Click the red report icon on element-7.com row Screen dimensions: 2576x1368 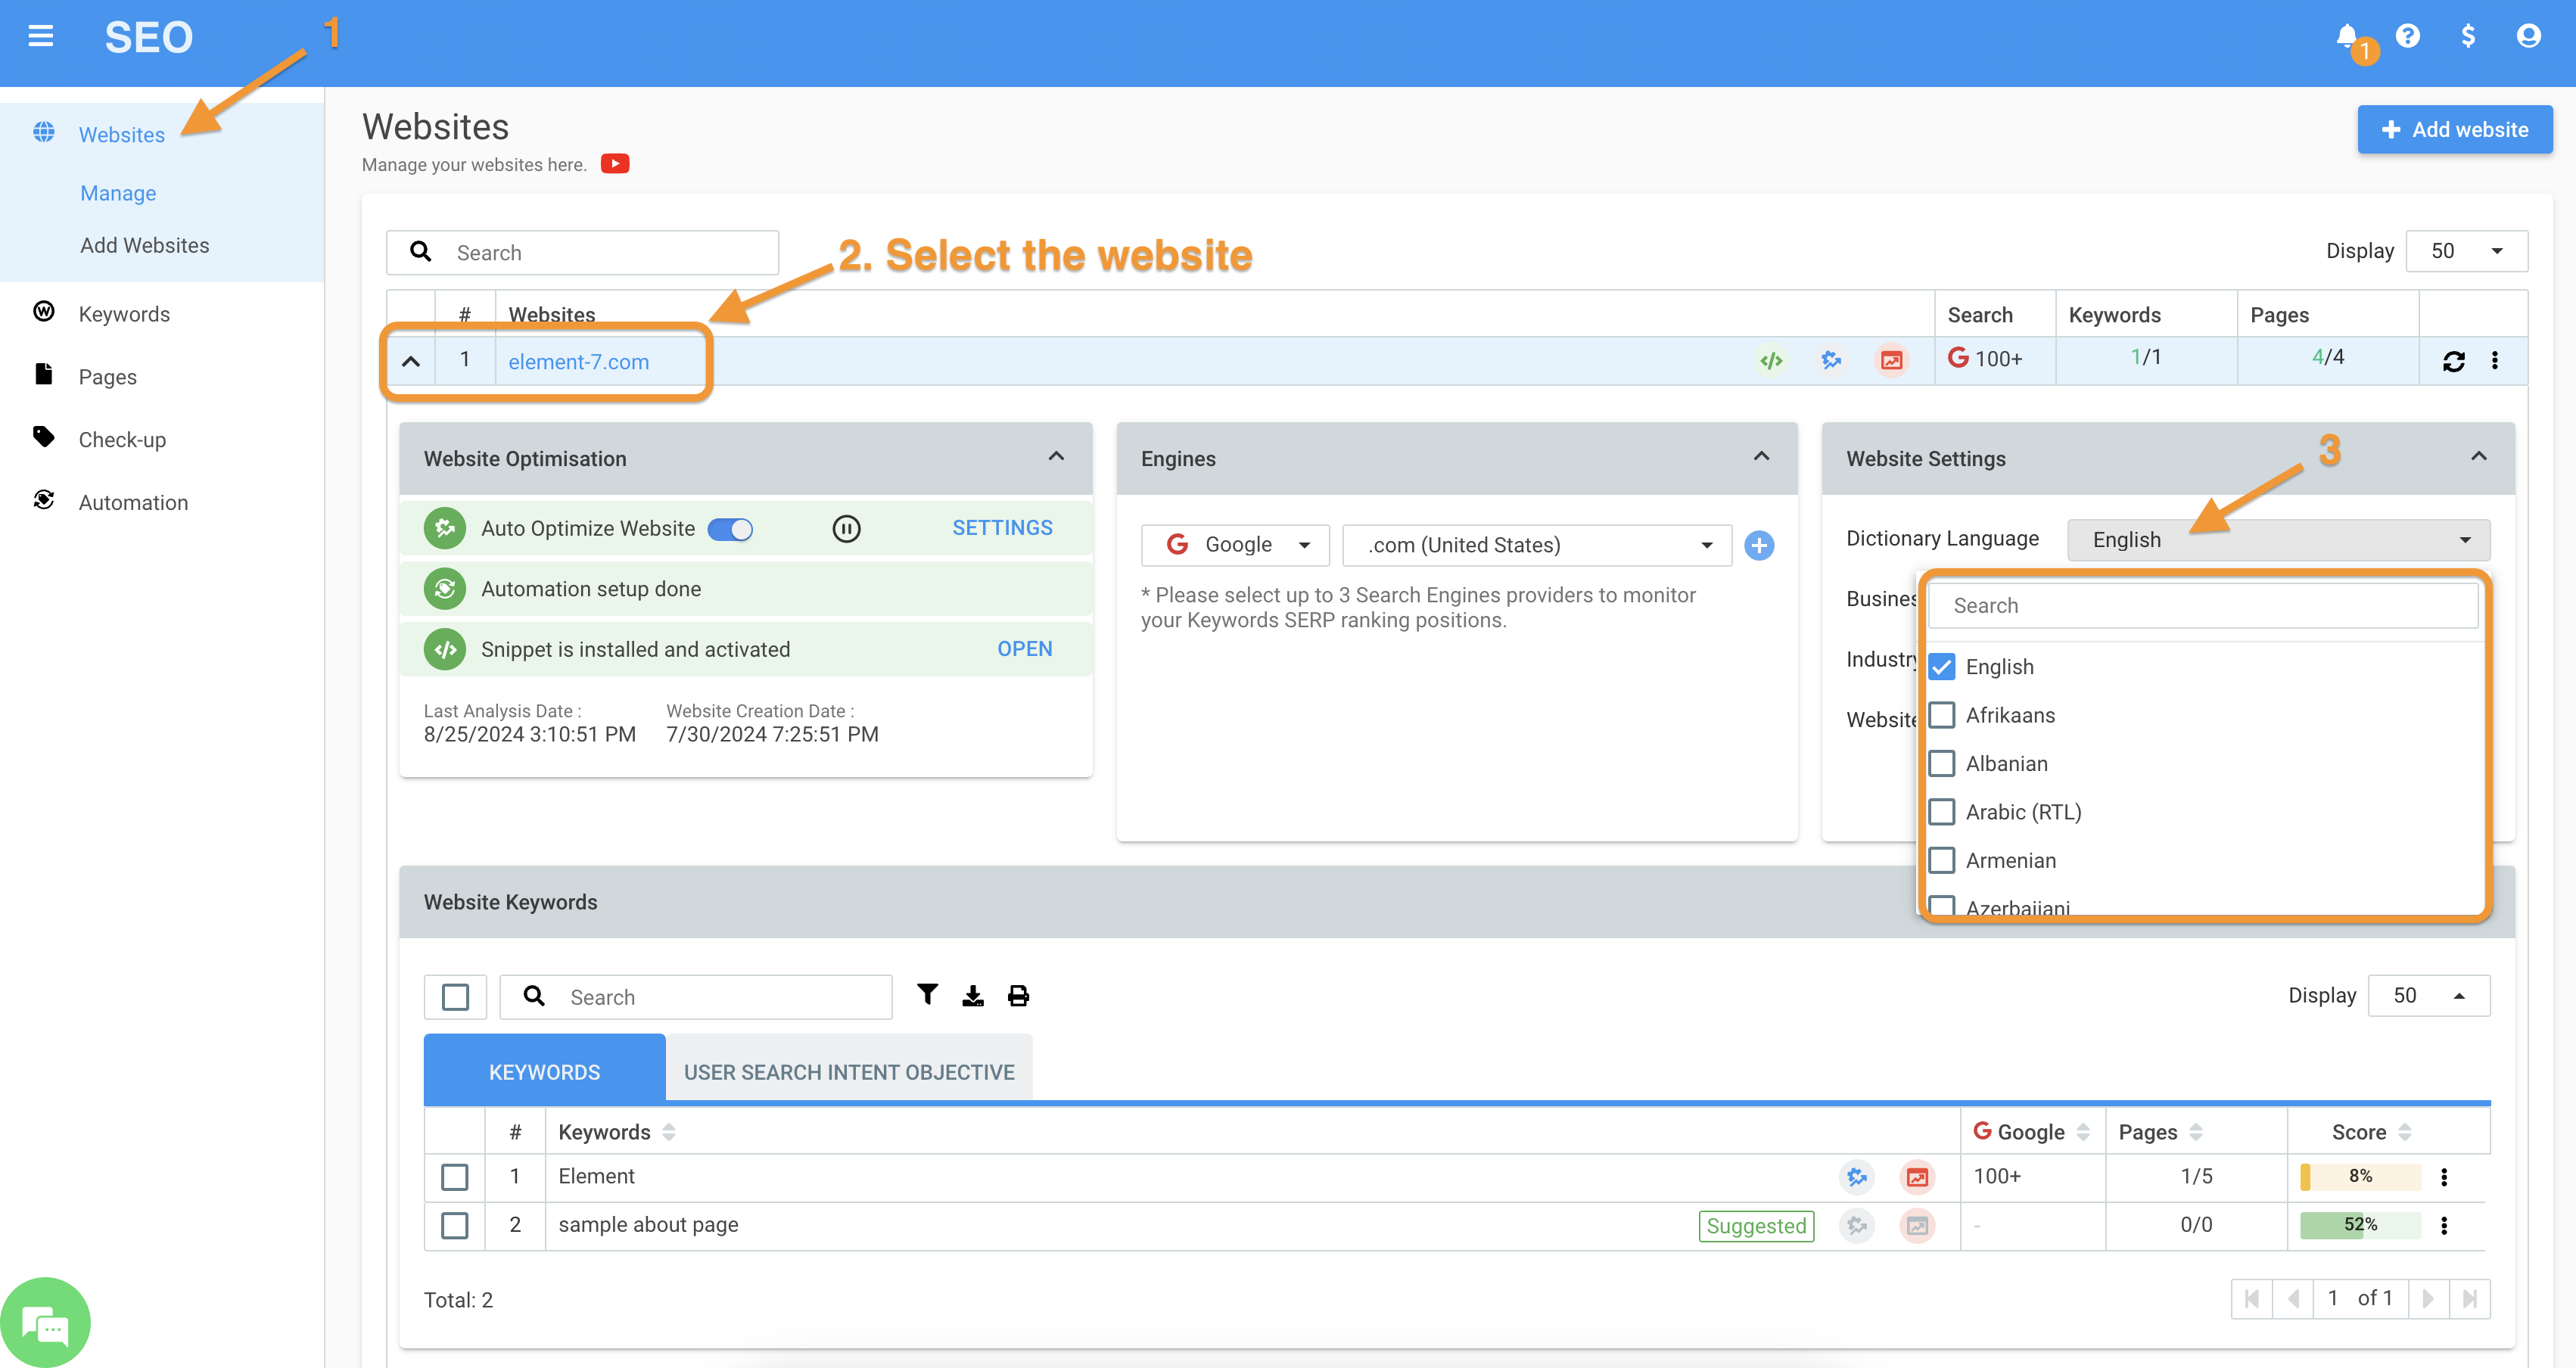[1891, 361]
